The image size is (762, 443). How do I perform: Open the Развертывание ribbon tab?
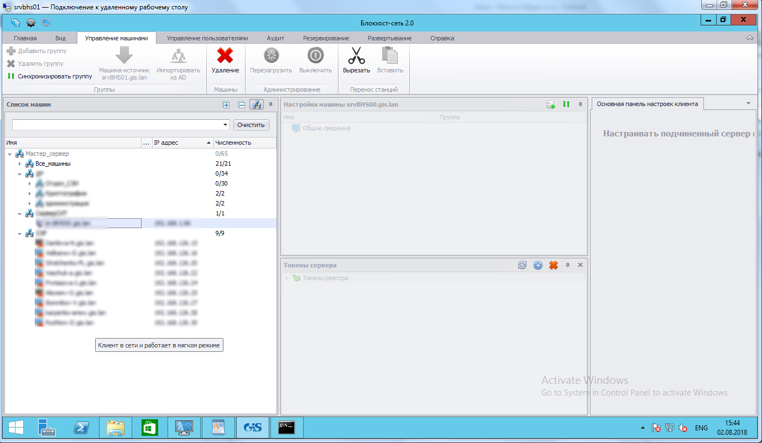[390, 38]
